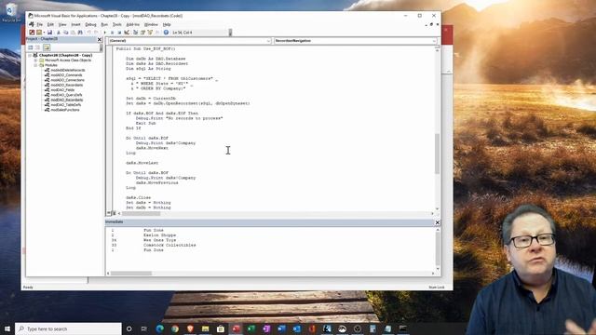Open Object Browser from the toolbar icon

(151, 33)
